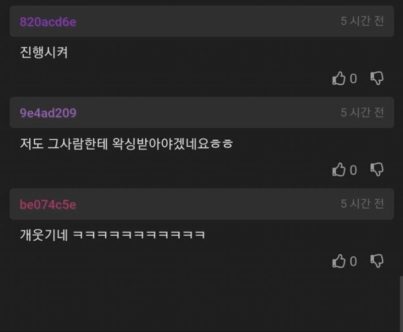Like the comment by 9e4ad209

pos(339,170)
